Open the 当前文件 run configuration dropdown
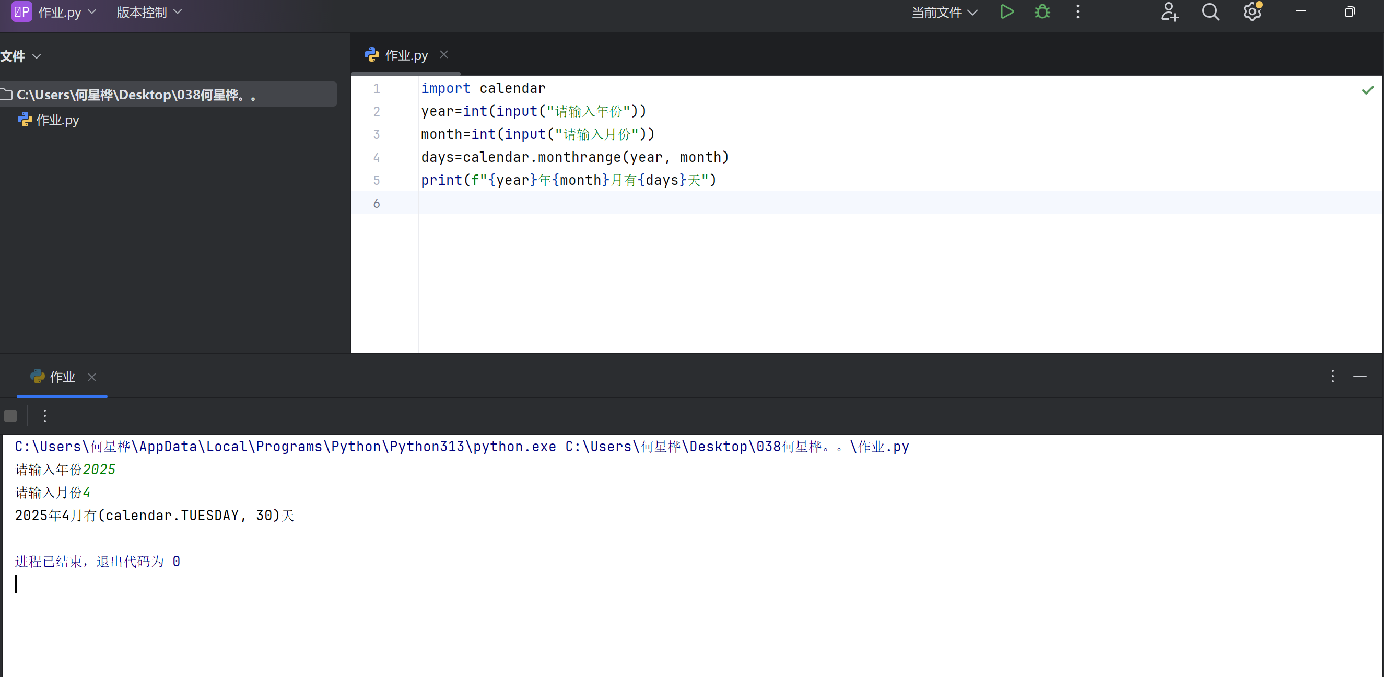The image size is (1384, 677). coord(945,13)
